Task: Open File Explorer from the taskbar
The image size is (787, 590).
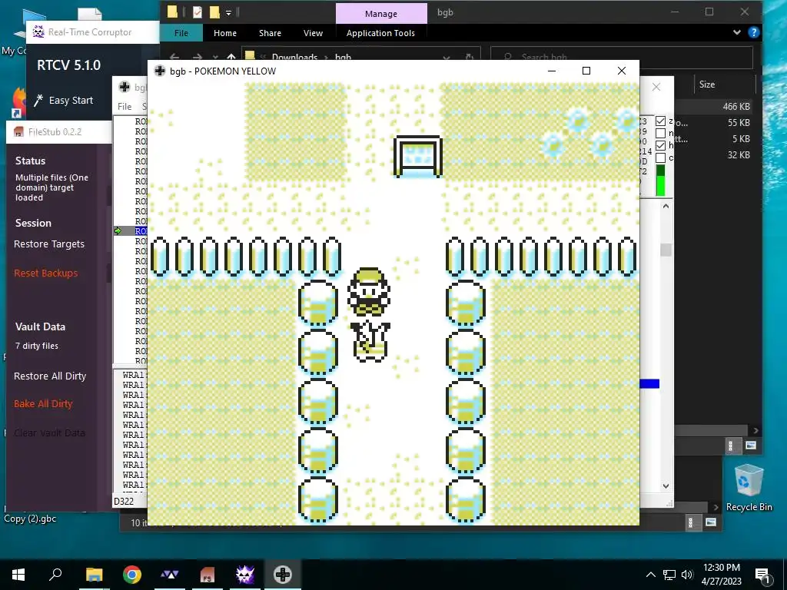Action: pos(94,575)
